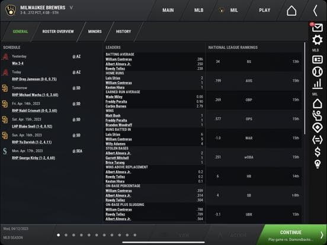Click the WAR 15th ranking row

pos(254,138)
